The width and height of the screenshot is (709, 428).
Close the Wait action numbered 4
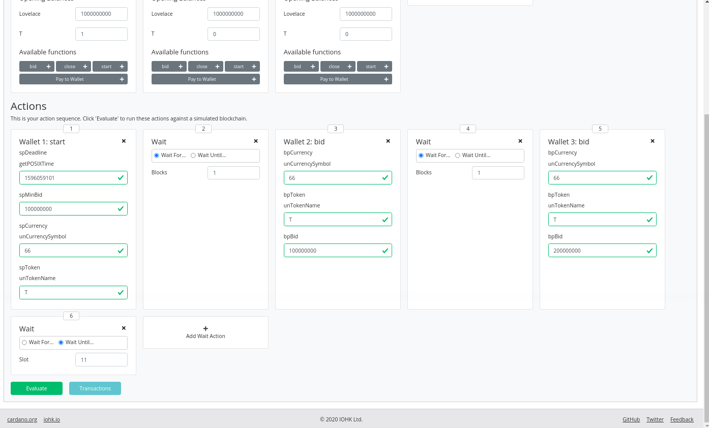click(x=520, y=141)
